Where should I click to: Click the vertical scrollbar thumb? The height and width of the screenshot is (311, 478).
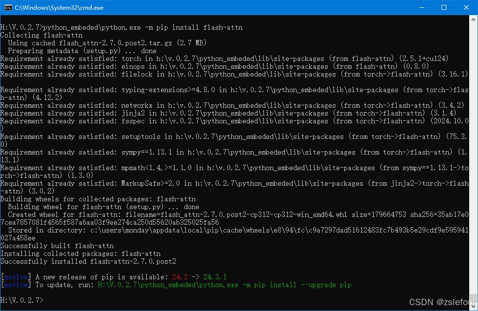coord(473,298)
